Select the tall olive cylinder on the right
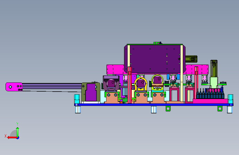The width and height of the screenshot is (239, 155). tap(214, 68)
